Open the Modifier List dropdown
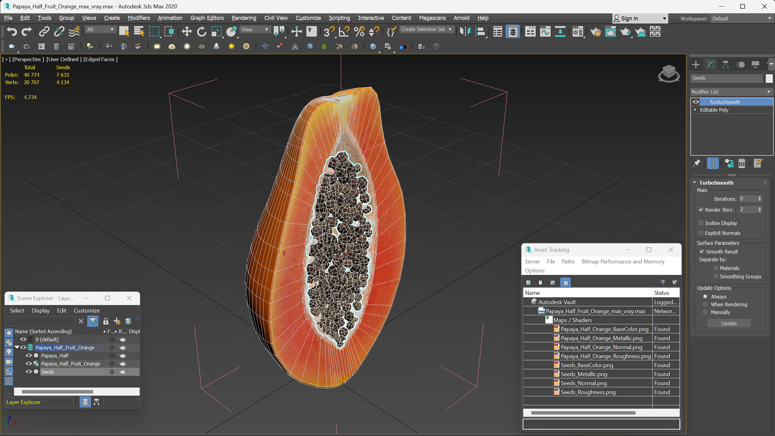The width and height of the screenshot is (775, 436). click(731, 92)
